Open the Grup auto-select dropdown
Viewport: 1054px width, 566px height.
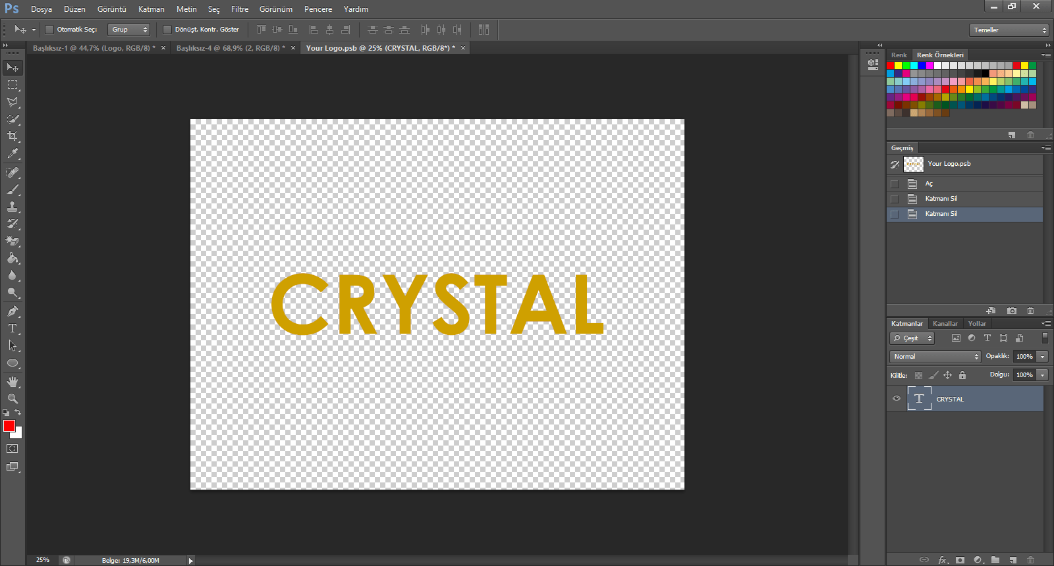coord(129,30)
